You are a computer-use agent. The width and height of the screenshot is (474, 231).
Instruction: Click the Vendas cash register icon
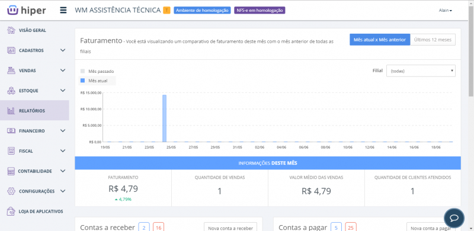[x=11, y=70]
